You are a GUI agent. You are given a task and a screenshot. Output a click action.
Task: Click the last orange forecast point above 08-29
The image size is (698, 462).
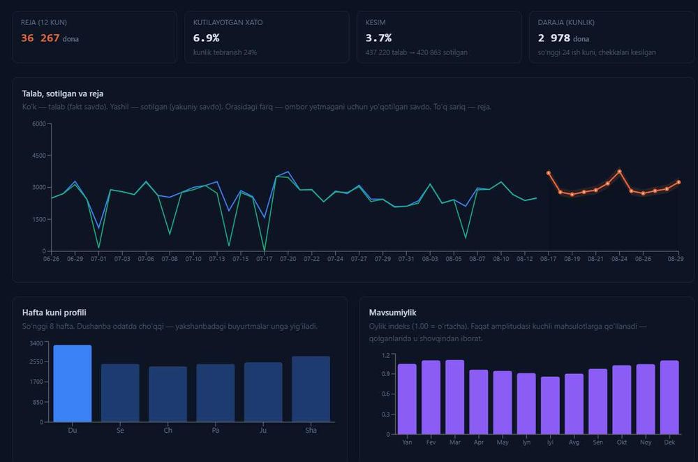coord(678,182)
